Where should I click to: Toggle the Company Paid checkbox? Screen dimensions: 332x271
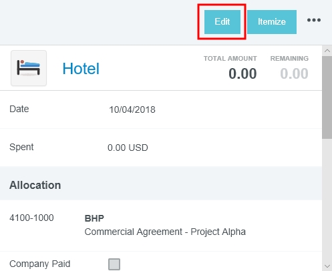(114, 264)
